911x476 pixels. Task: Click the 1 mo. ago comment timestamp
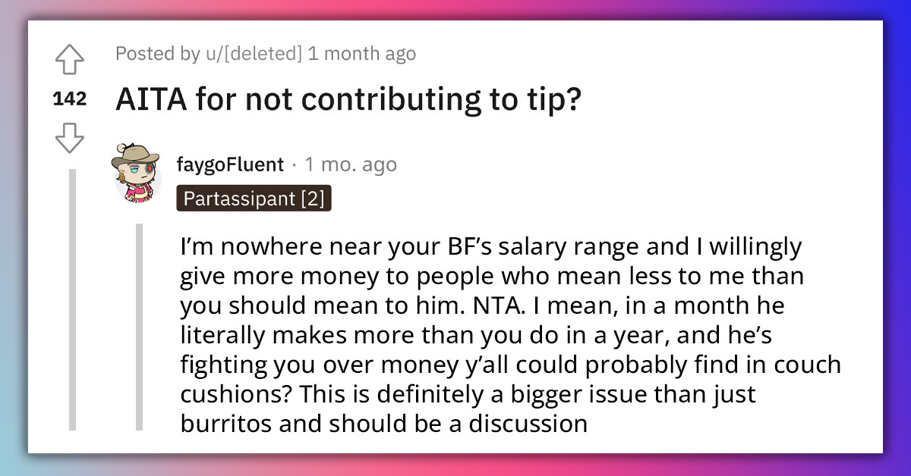(x=351, y=164)
